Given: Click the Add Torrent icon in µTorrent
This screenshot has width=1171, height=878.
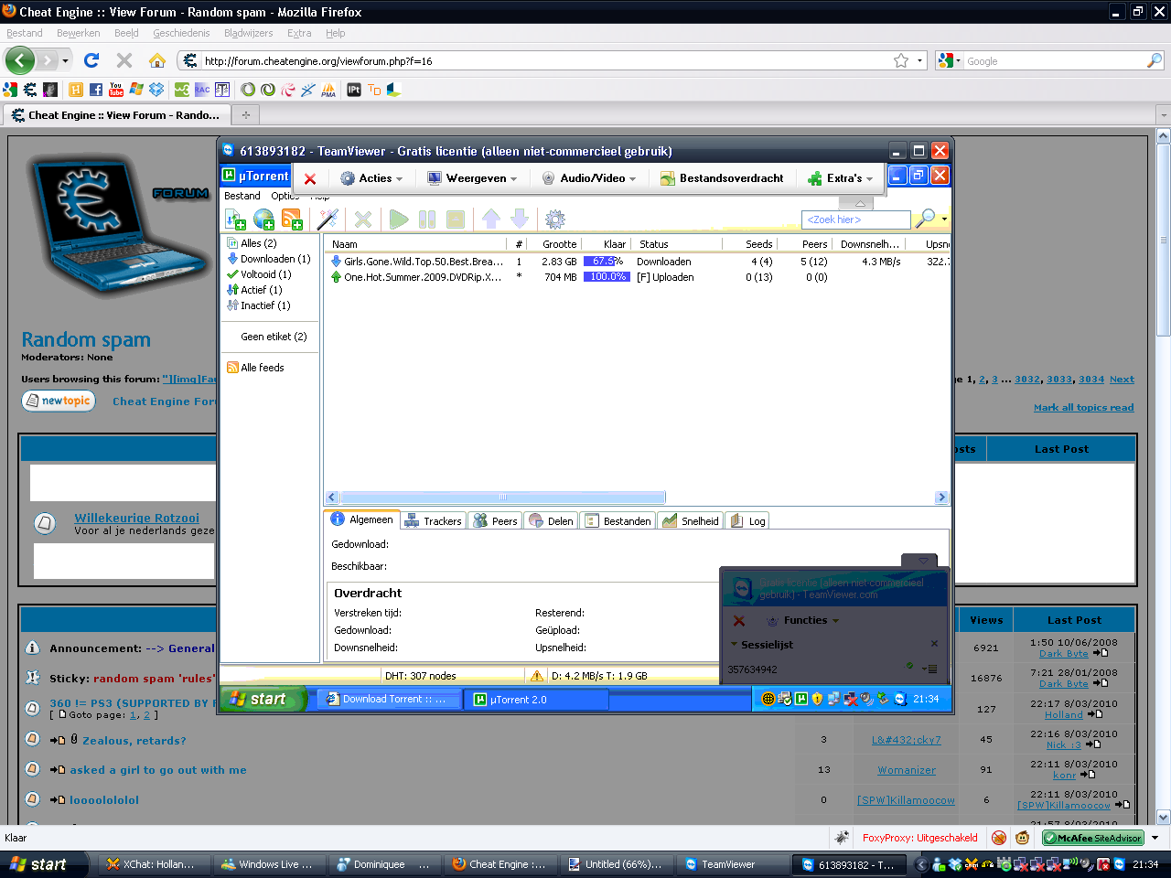Looking at the screenshot, I should [x=235, y=219].
